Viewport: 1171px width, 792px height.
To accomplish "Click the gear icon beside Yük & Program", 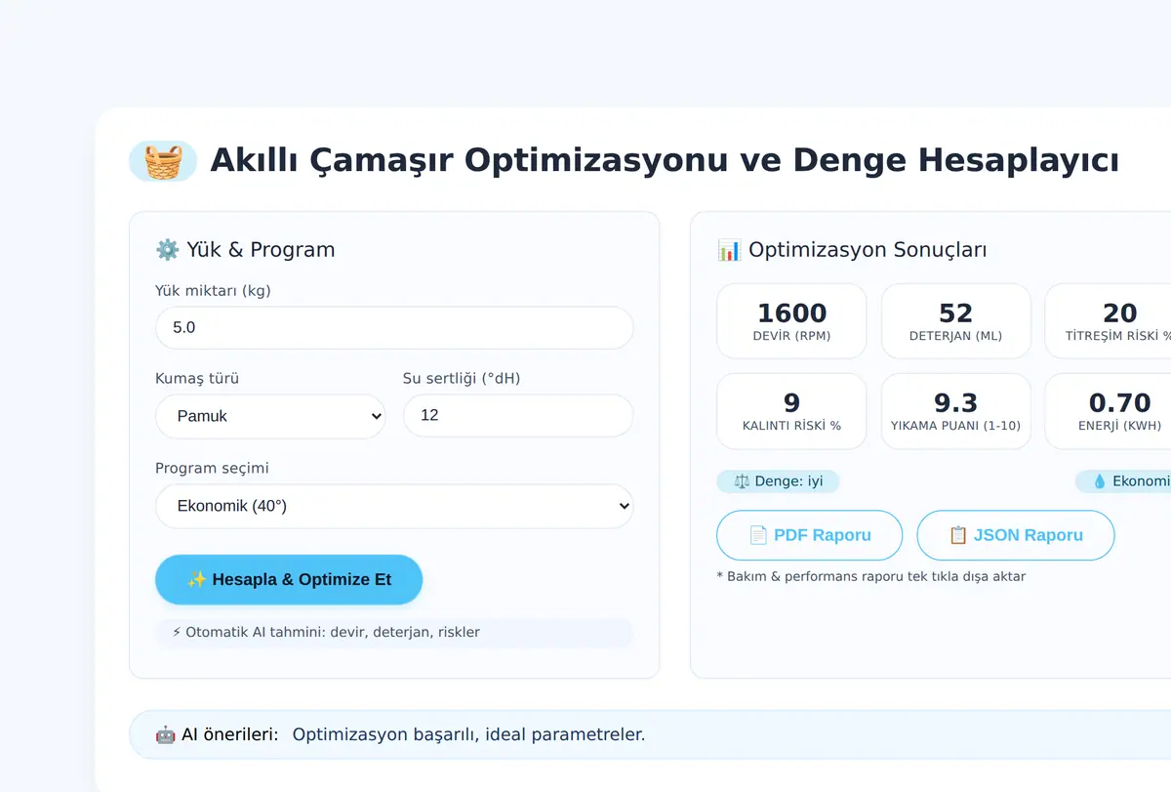I will pyautogui.click(x=168, y=250).
